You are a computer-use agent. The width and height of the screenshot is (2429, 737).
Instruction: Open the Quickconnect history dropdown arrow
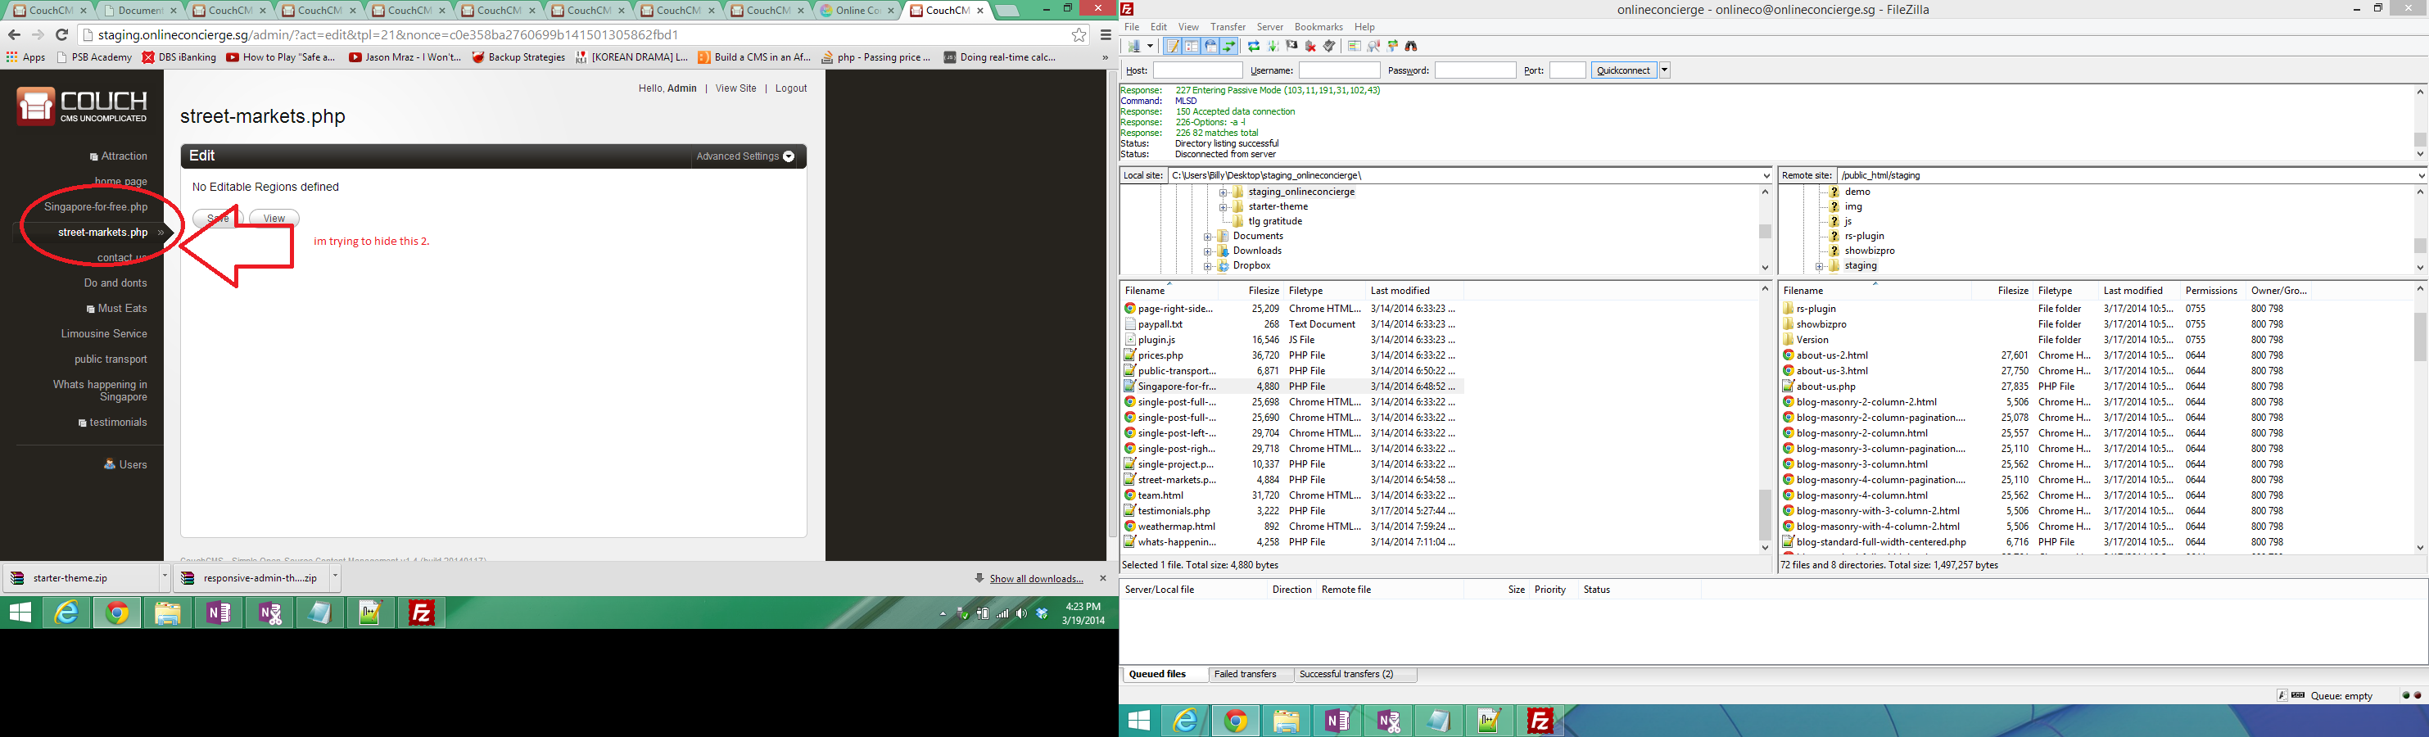coord(1664,70)
